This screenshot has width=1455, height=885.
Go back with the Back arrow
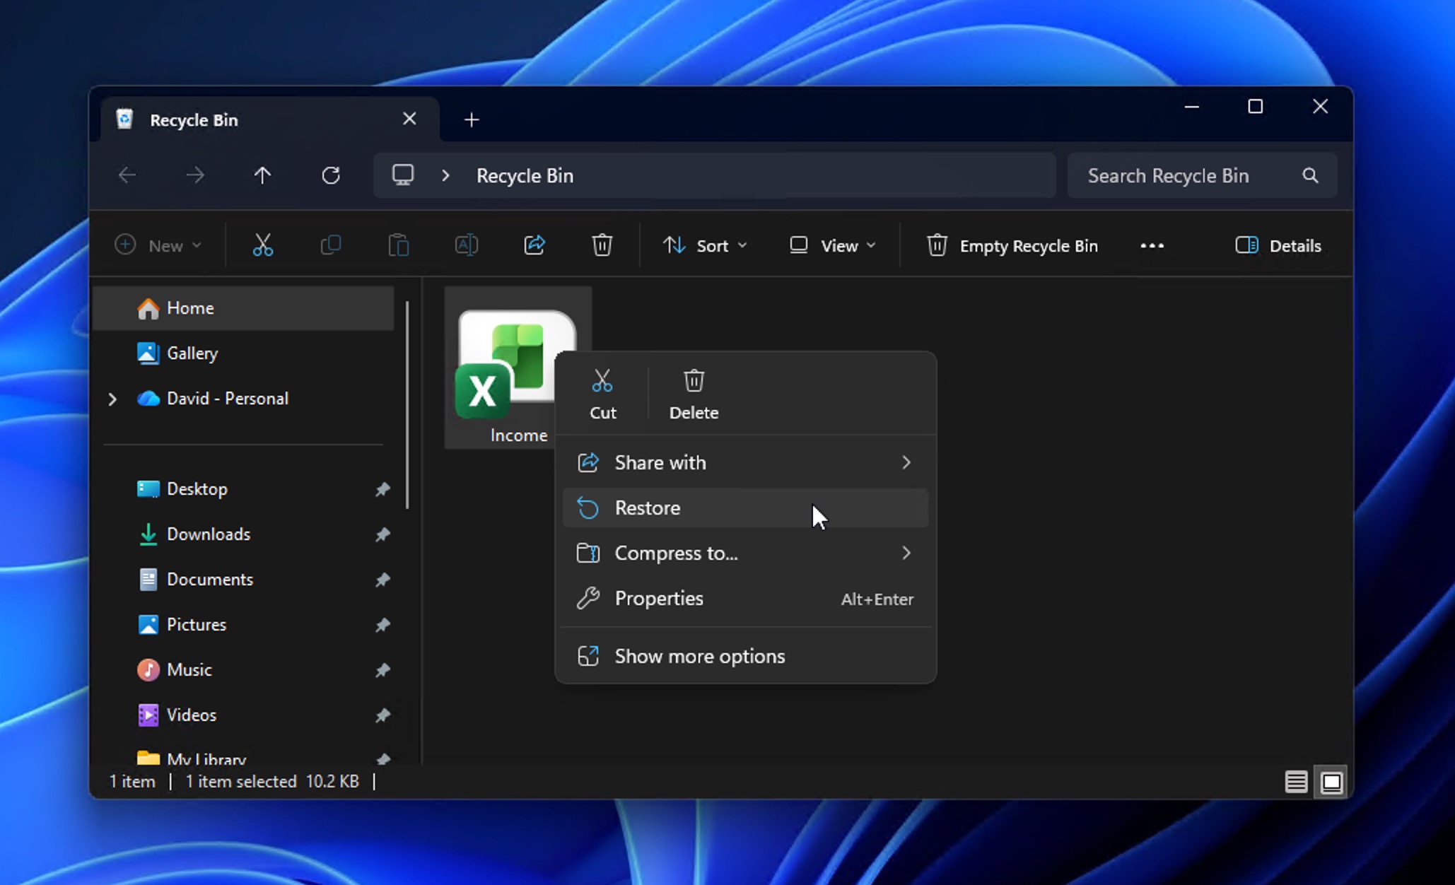pos(127,175)
